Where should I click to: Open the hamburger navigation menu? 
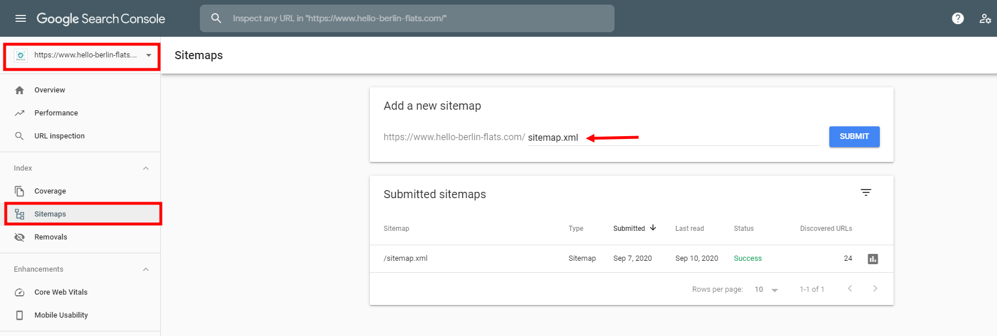point(21,18)
